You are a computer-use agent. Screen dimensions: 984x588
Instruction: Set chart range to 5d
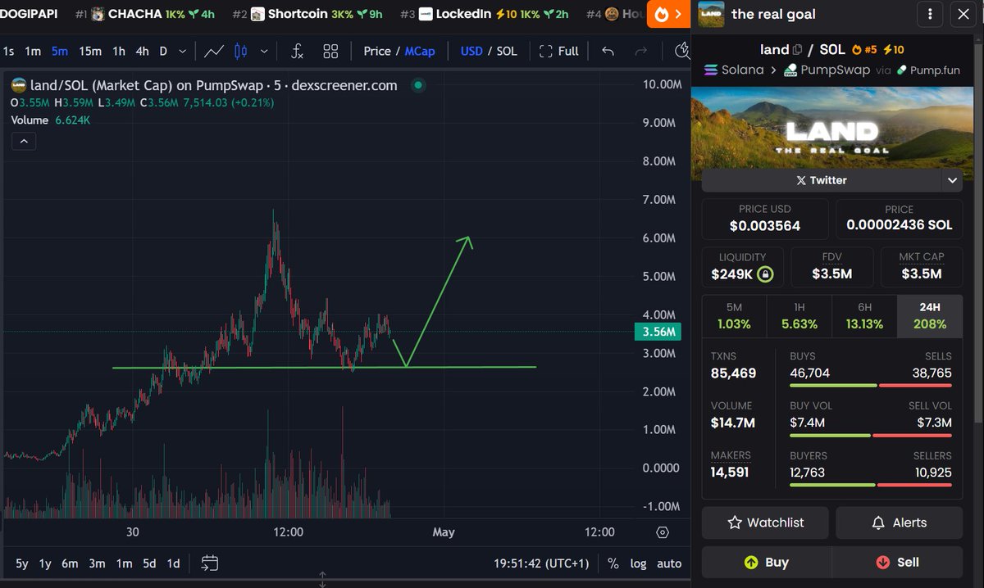point(149,563)
